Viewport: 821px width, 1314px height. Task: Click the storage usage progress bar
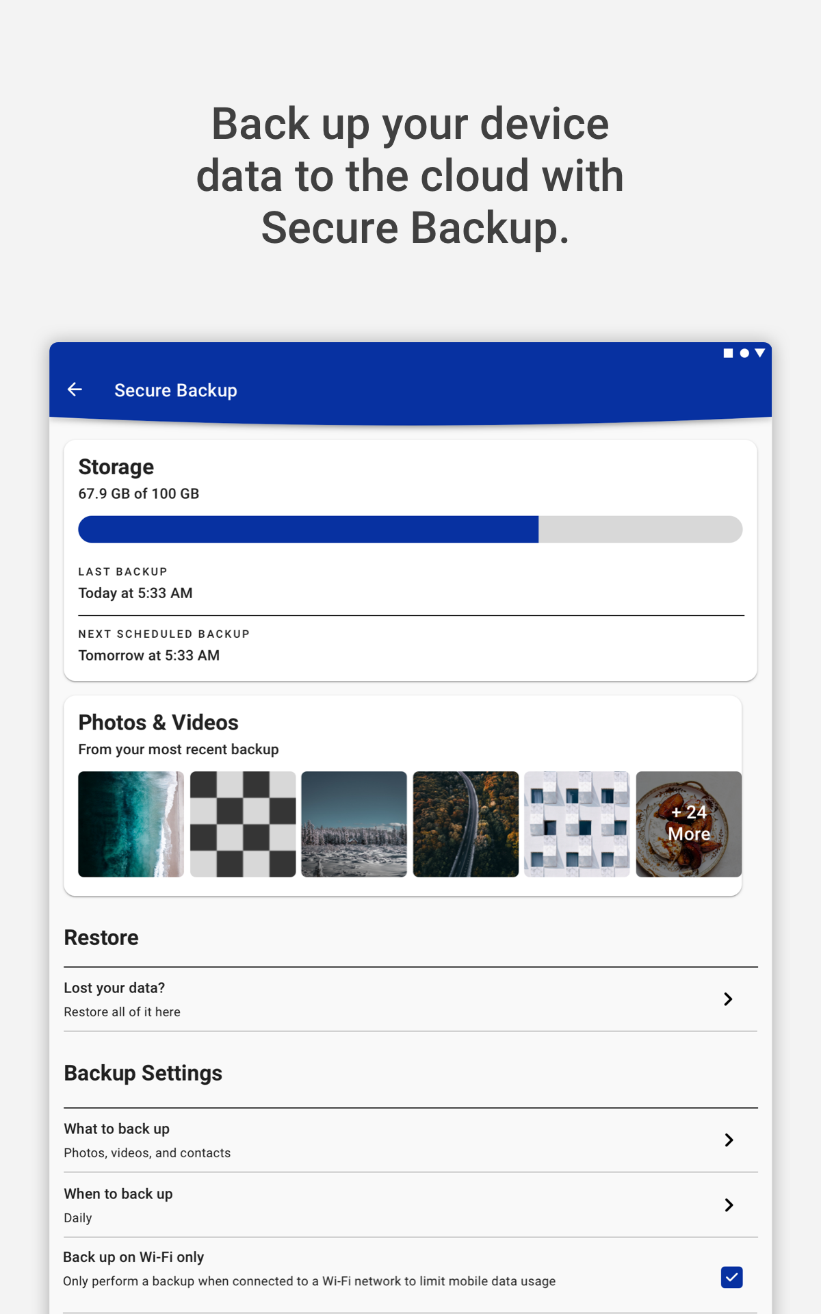(x=410, y=529)
